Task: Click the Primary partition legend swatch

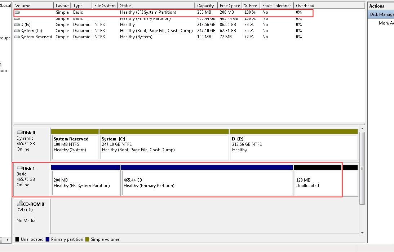Action: 47,239
